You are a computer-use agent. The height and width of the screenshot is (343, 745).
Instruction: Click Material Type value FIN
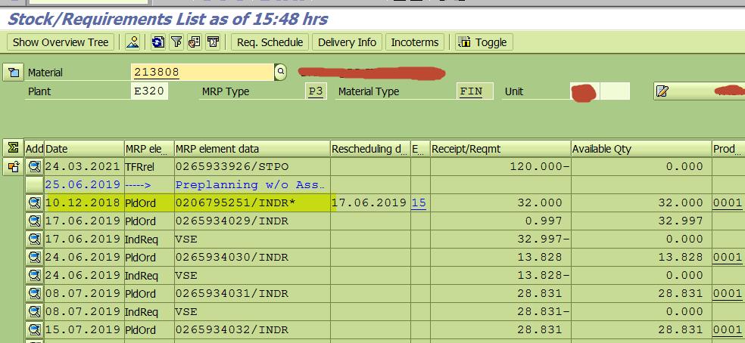click(475, 91)
